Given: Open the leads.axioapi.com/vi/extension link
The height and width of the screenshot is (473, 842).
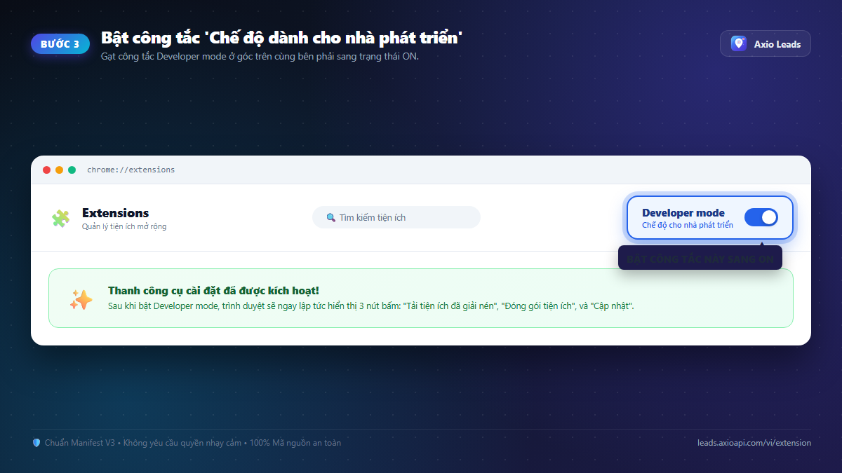Looking at the screenshot, I should point(754,443).
